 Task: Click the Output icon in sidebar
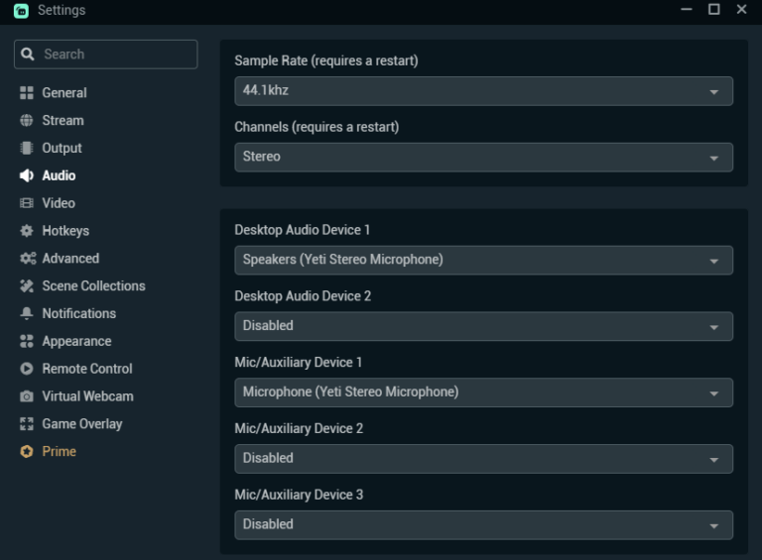click(27, 149)
